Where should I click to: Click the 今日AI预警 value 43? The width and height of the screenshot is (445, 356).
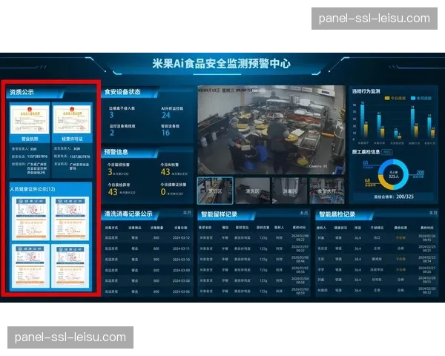coord(165,172)
